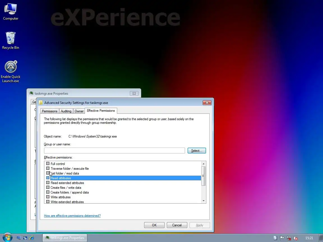Viewport: 323px width, 242px height.
Task: Toggle the Write attributes checkbox
Action: click(x=48, y=197)
